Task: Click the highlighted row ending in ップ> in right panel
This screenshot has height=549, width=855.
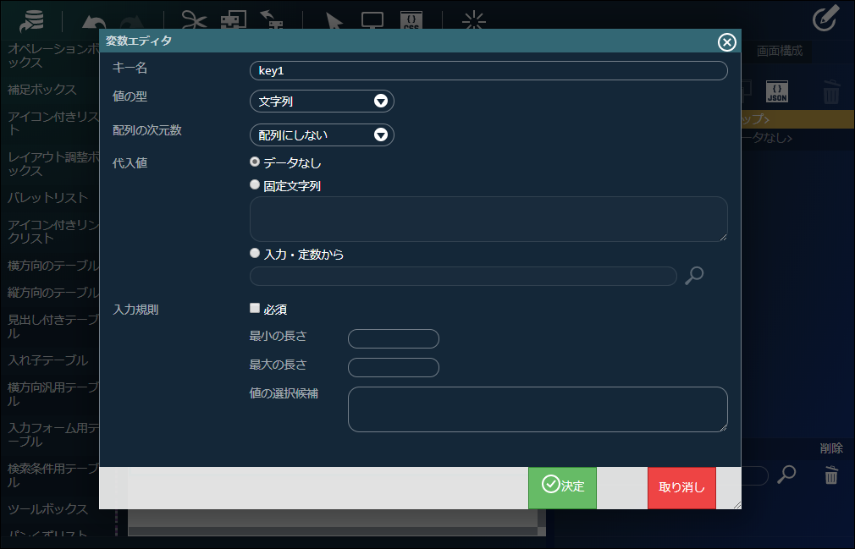Action: (x=797, y=118)
